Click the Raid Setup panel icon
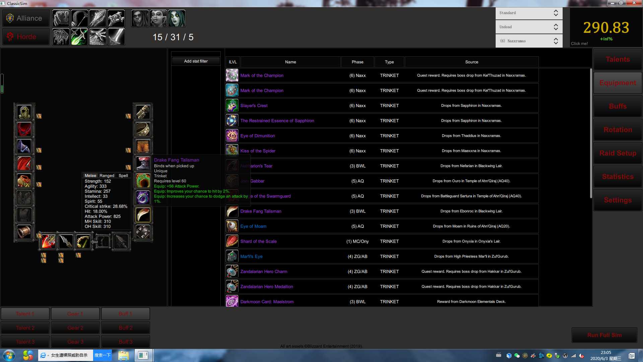643x362 pixels. tap(618, 153)
